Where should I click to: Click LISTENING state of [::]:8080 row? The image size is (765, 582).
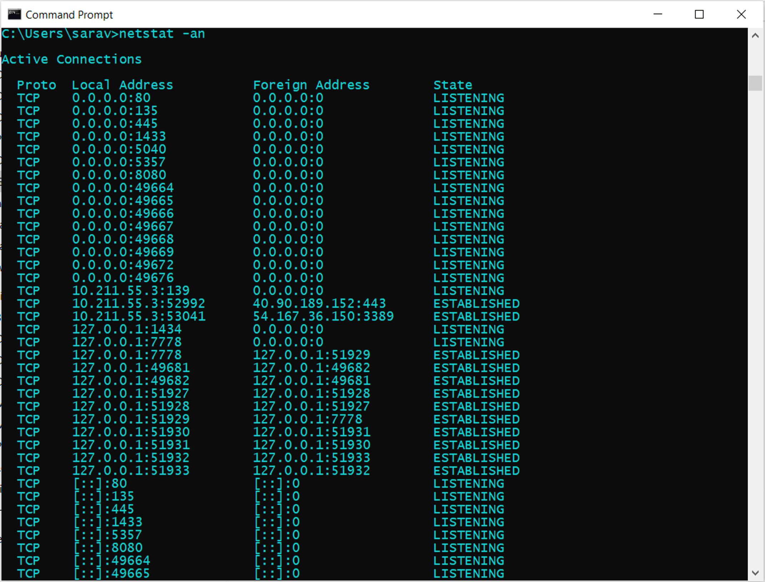[469, 548]
